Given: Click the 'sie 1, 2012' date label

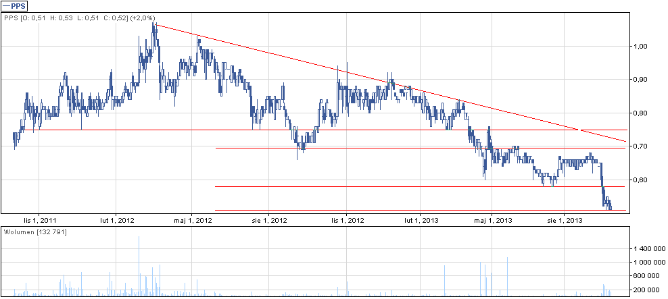Looking at the screenshot, I should 268,221.
